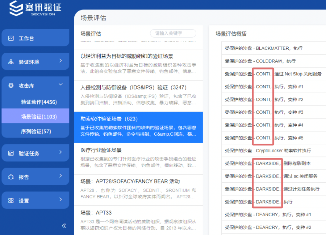
Task: Expand the 验证环境 menu arrow
Action: click(60, 61)
